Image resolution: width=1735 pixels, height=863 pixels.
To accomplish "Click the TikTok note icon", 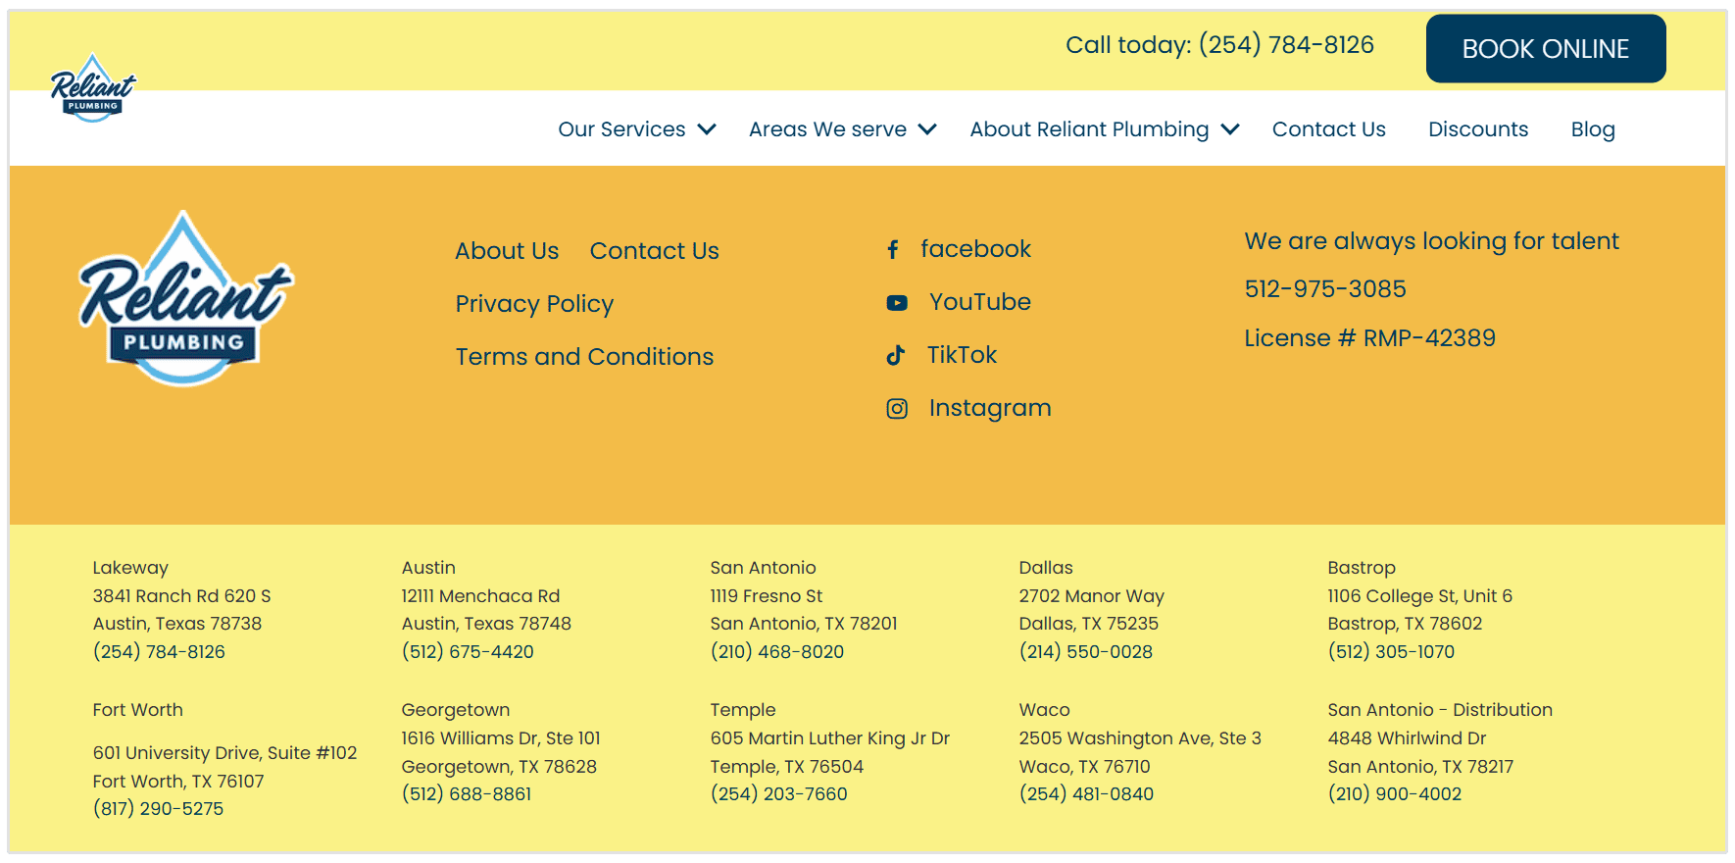I will [x=895, y=356].
